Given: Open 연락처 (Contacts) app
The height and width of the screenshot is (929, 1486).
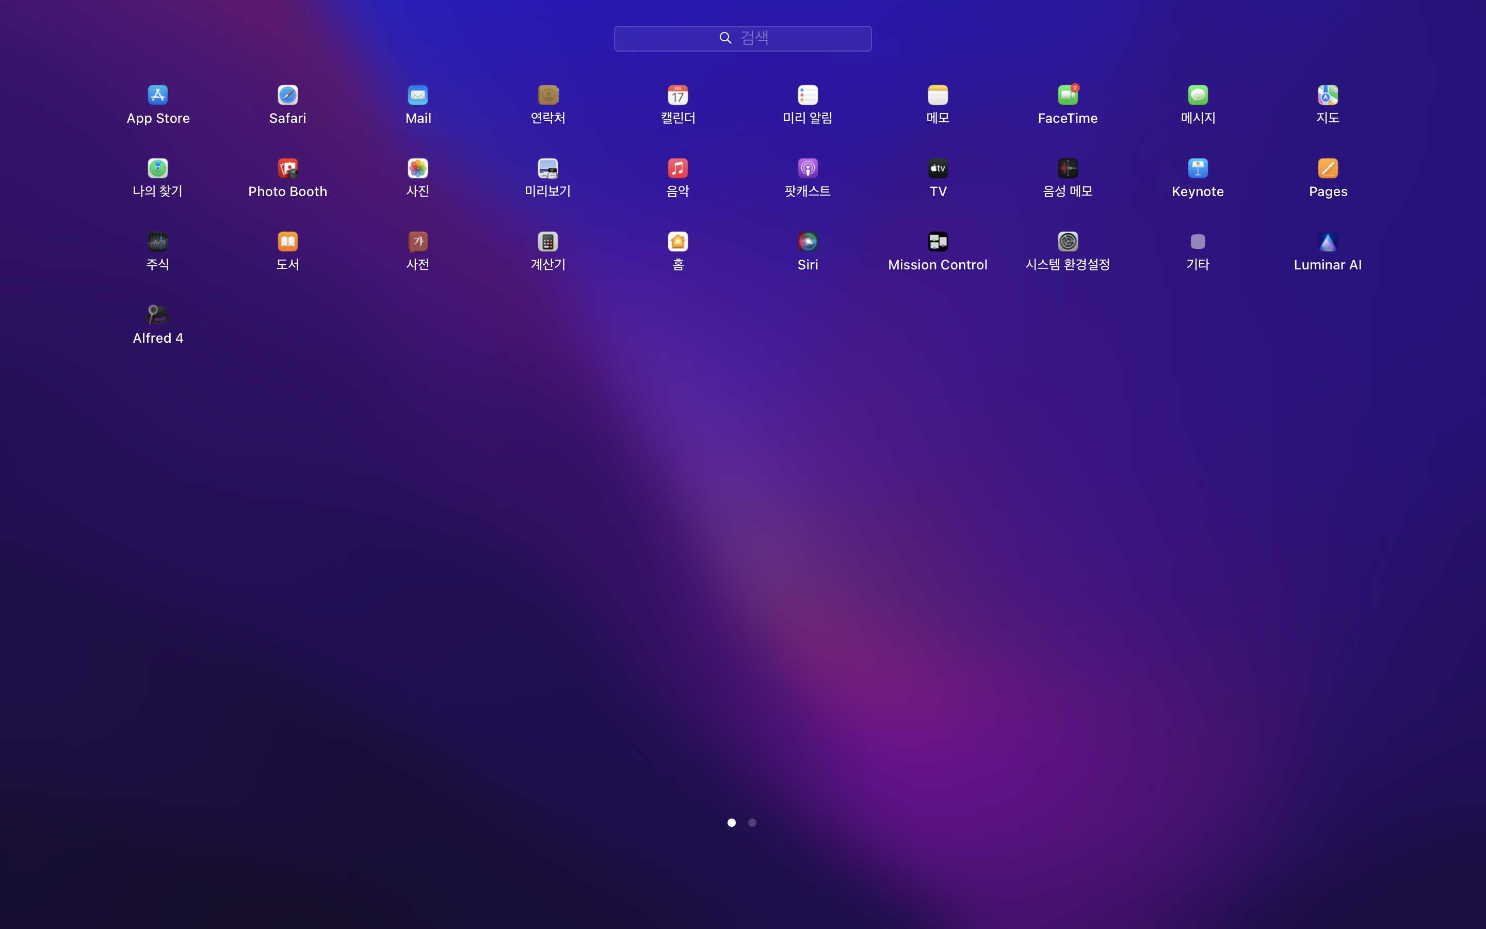Looking at the screenshot, I should (548, 95).
